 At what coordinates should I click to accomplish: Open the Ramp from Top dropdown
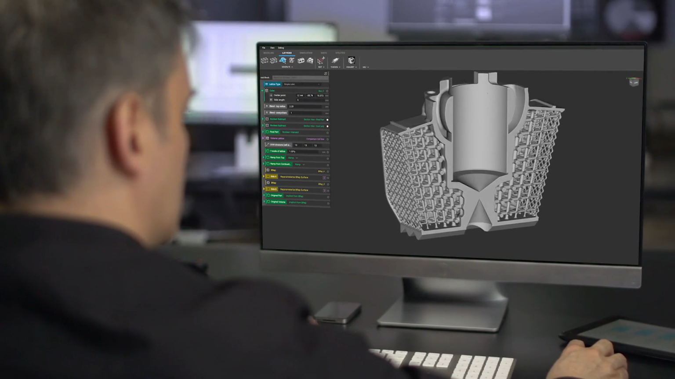[297, 157]
